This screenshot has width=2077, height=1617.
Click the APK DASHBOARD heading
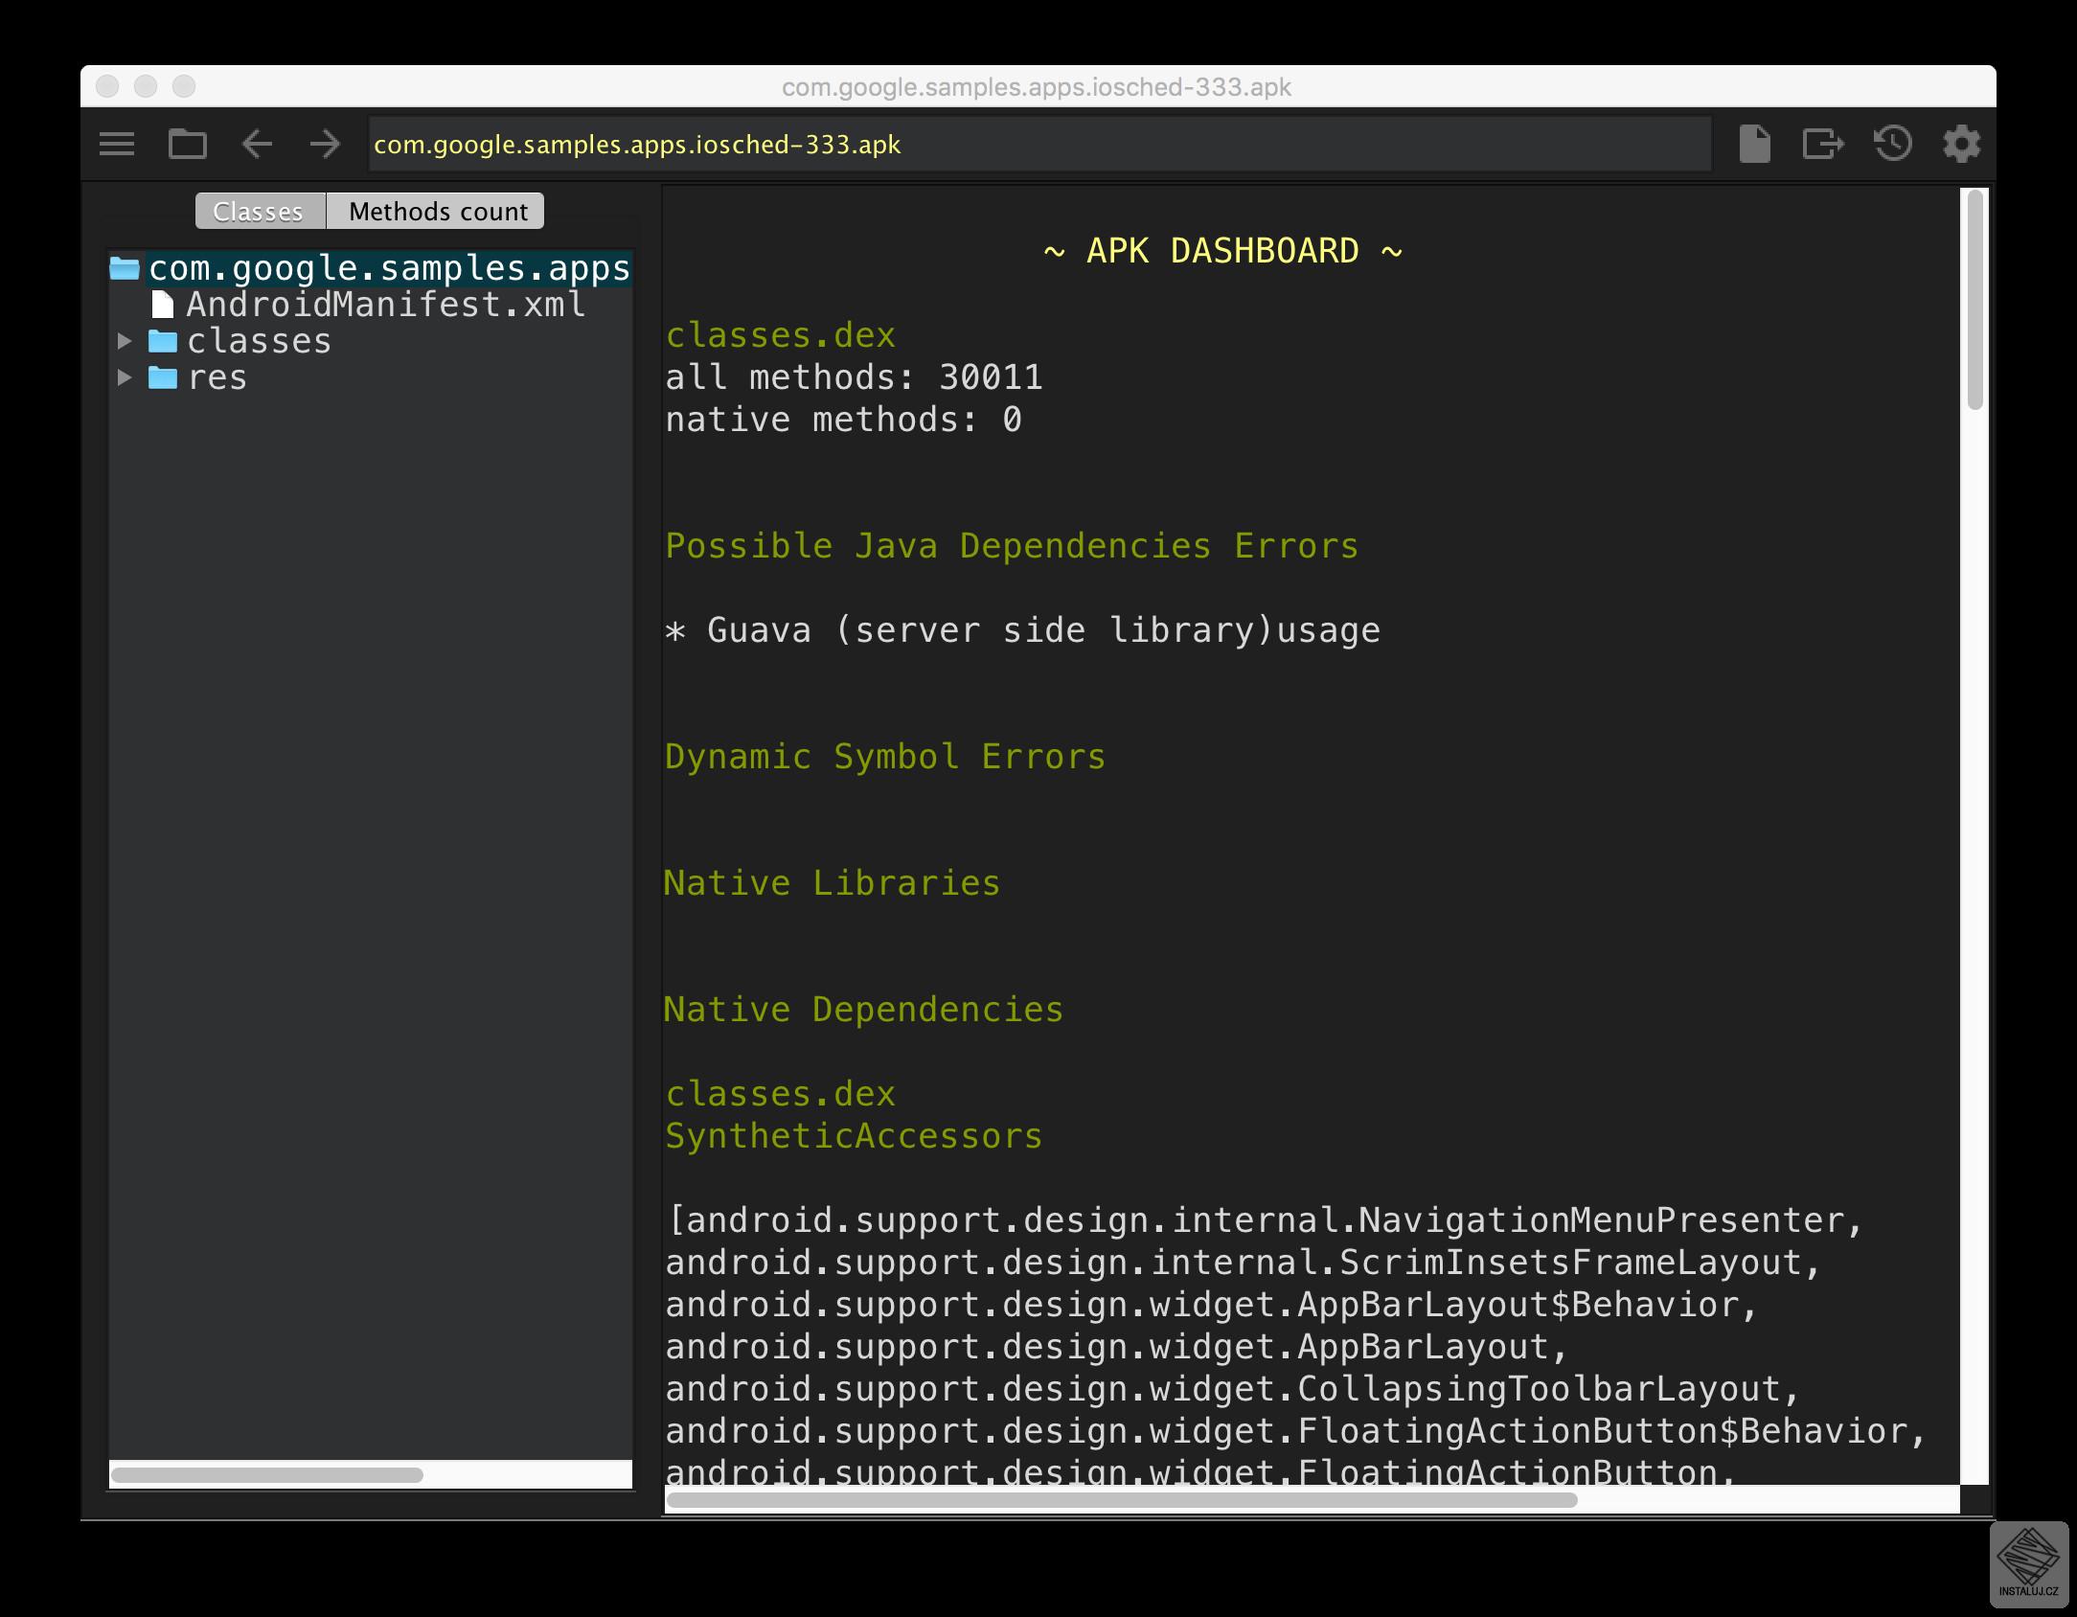coord(1222,251)
